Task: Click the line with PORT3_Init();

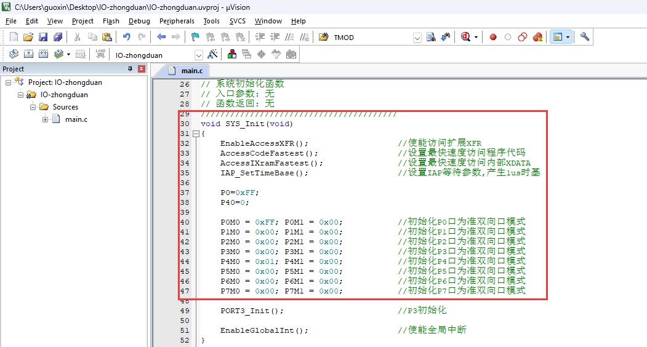Action: click(252, 311)
